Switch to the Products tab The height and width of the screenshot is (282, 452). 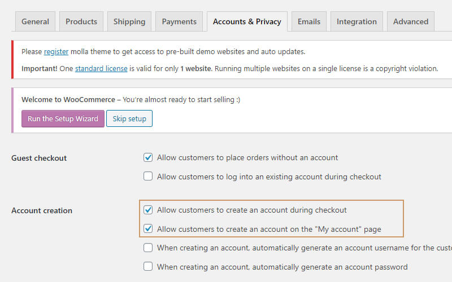pyautogui.click(x=81, y=21)
